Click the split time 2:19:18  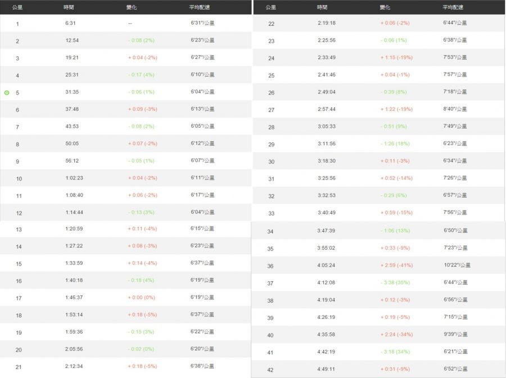tap(326, 23)
